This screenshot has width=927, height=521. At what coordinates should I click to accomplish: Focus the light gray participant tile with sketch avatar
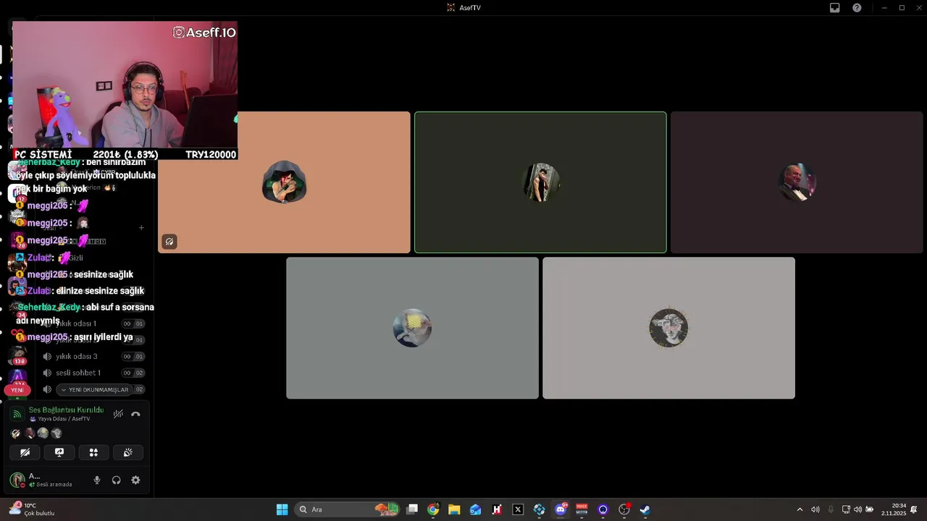point(668,328)
